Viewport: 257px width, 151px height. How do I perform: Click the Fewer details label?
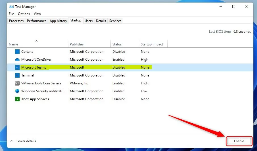[26, 141]
